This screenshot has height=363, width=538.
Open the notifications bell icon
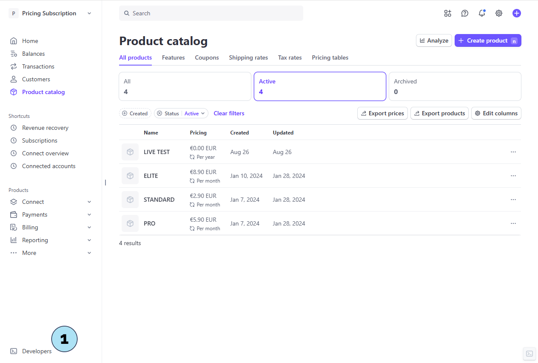481,13
